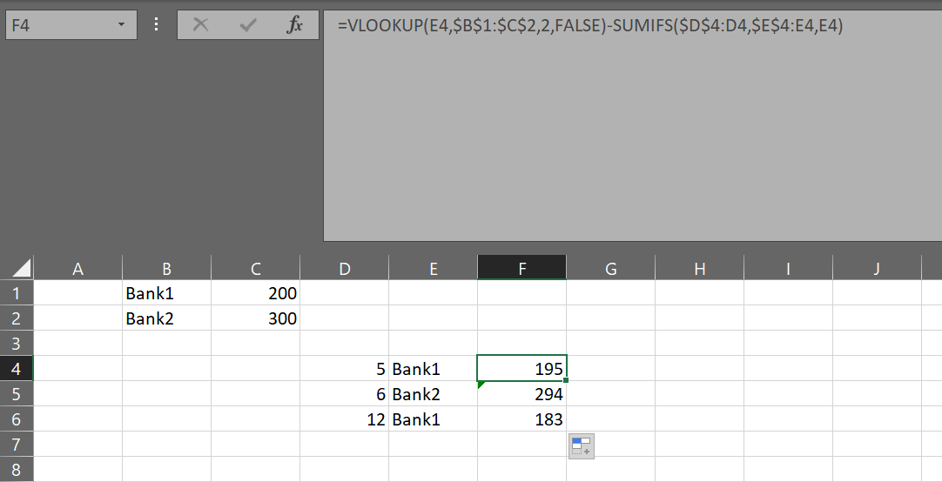Click cell F6 with value 183

click(522, 419)
